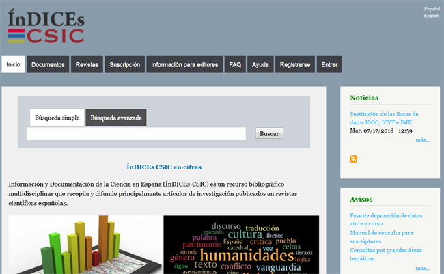Switch language to English
The width and height of the screenshot is (444, 274).
431,16
